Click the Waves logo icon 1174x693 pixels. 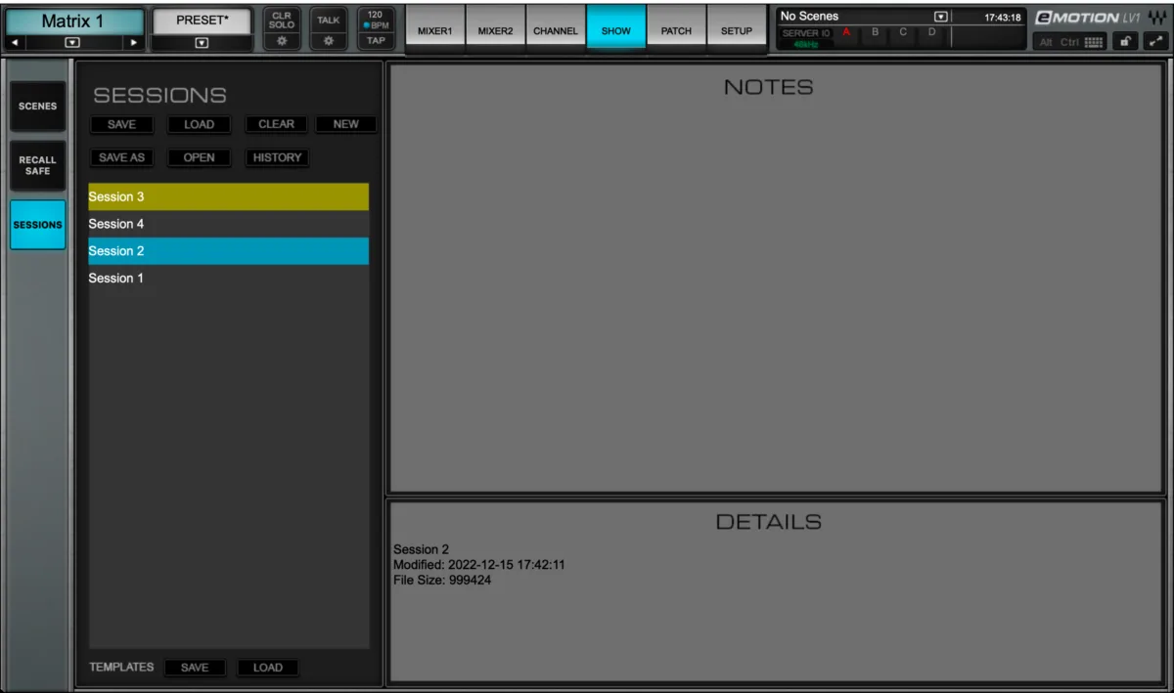point(1158,18)
